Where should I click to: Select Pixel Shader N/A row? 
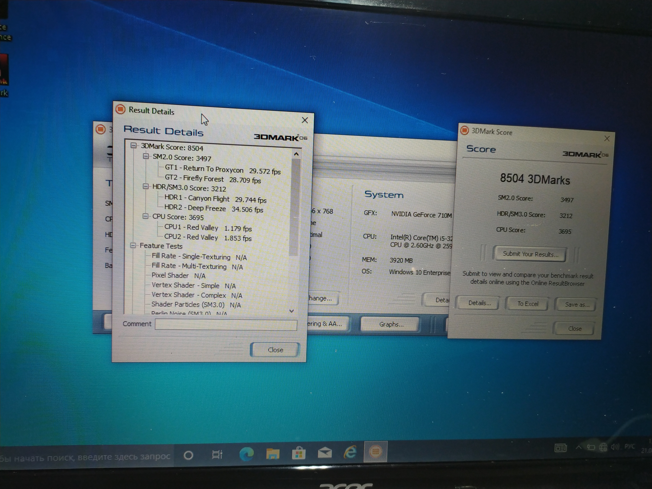coord(178,276)
